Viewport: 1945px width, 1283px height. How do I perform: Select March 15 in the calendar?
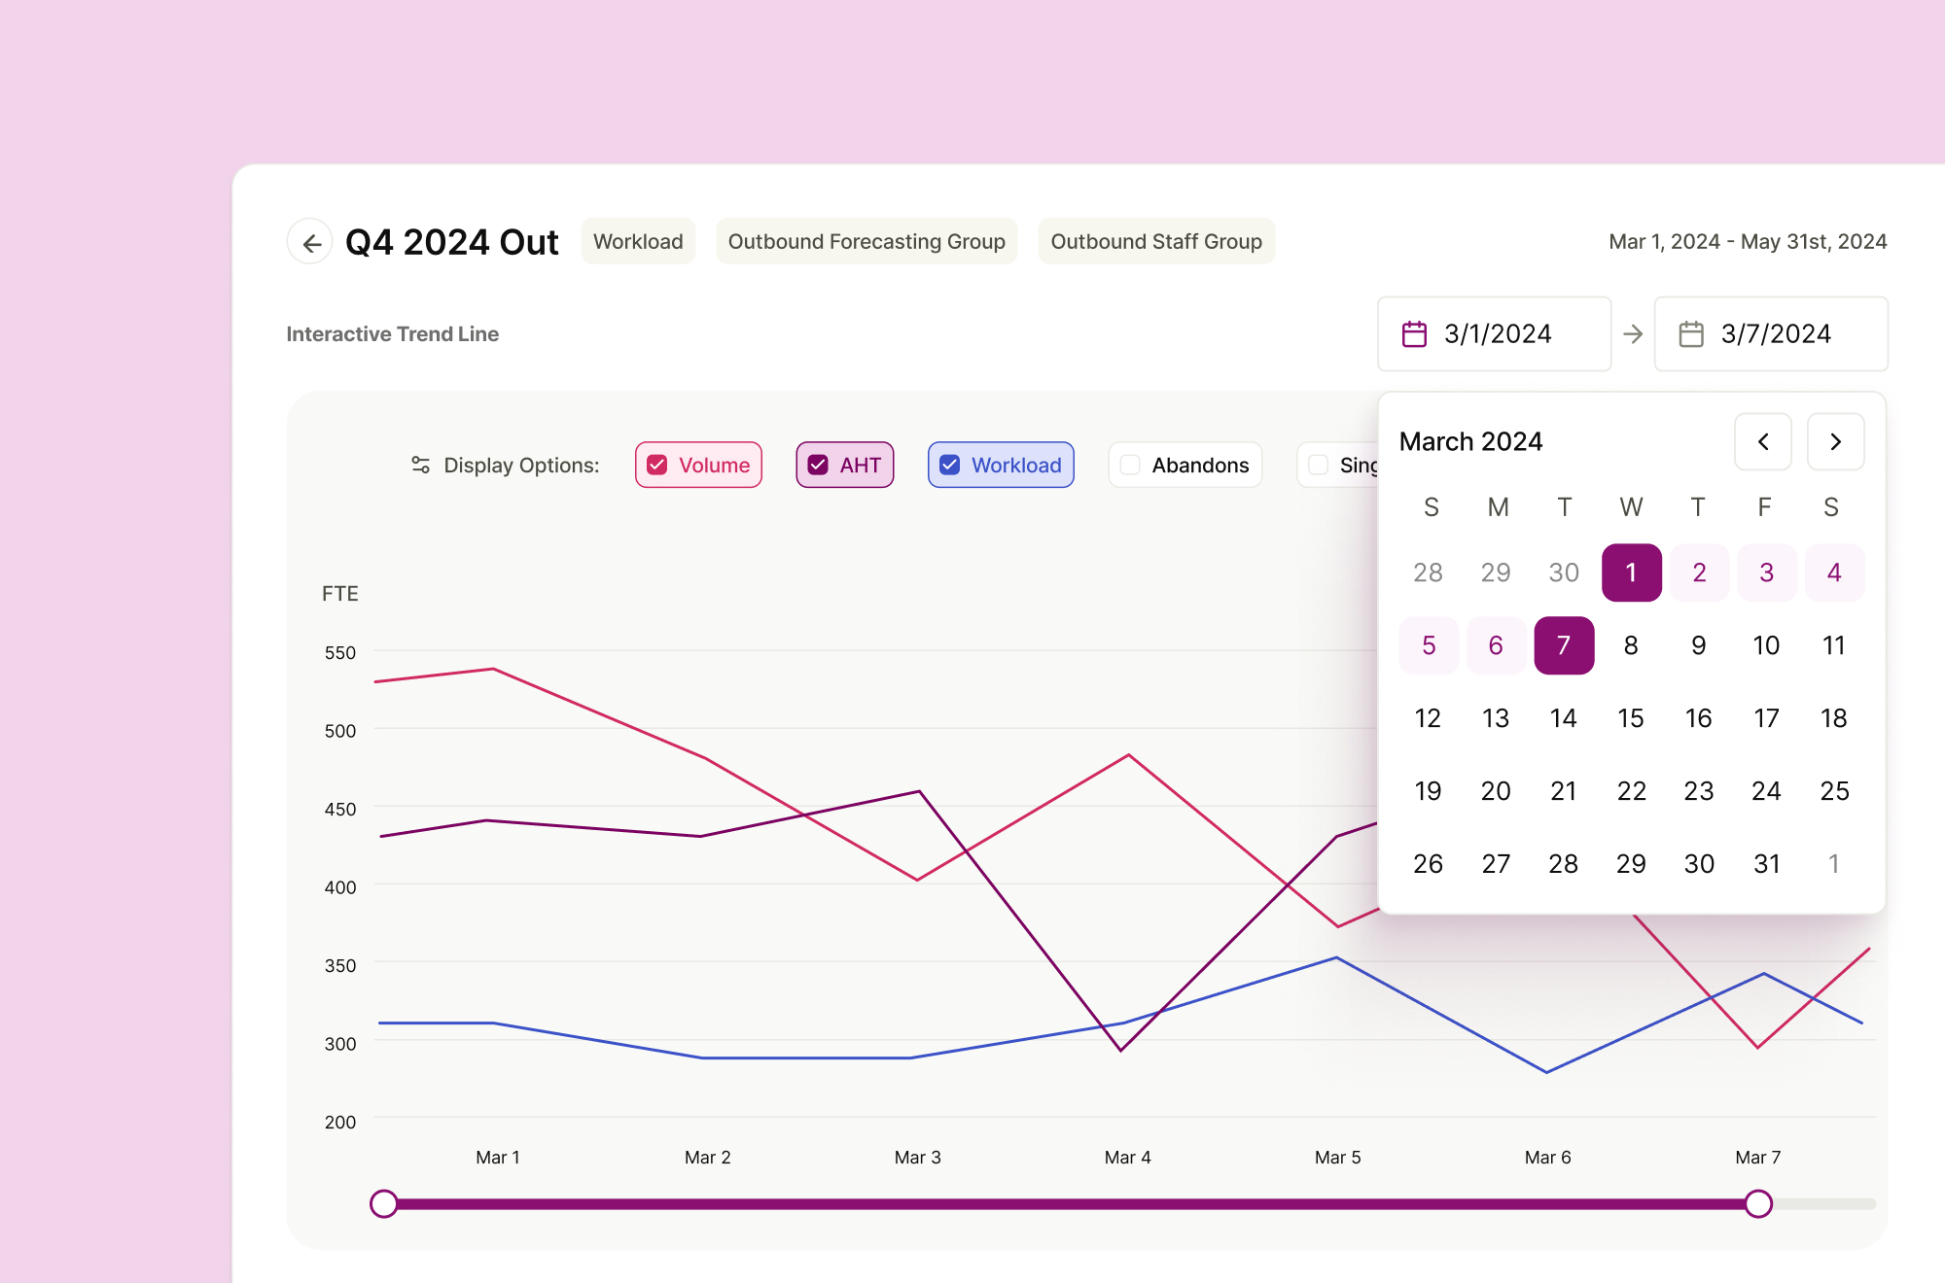coord(1631,718)
